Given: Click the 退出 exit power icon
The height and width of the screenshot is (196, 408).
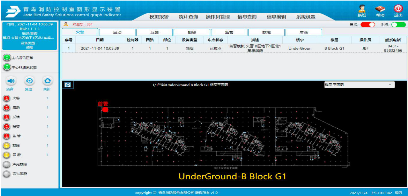Looking at the screenshot, I should point(398,9).
